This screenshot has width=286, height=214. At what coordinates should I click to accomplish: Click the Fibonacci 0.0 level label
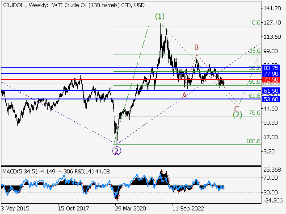pyautogui.click(x=256, y=22)
